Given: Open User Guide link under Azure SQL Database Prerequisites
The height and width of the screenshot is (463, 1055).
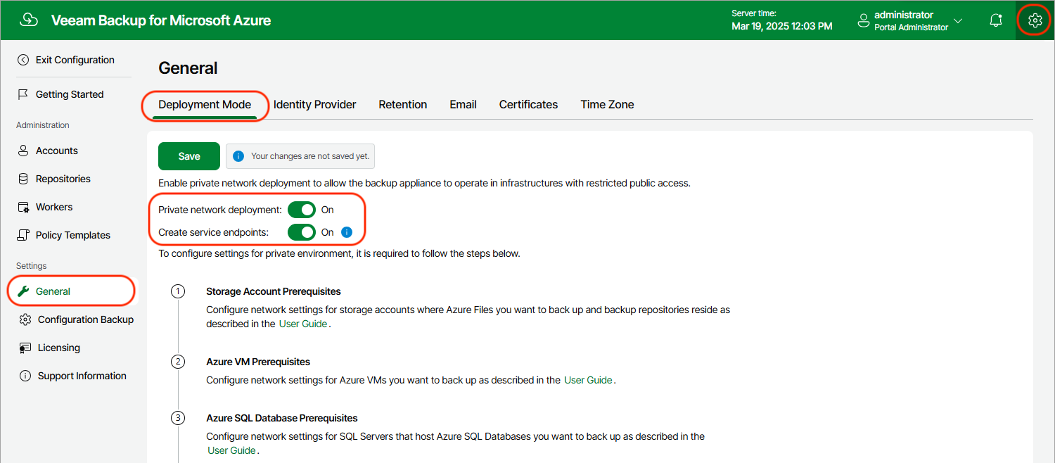Looking at the screenshot, I should point(231,450).
